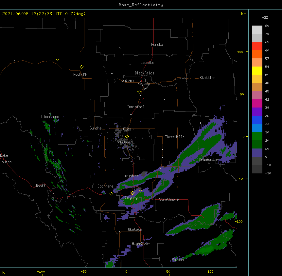Pick the purple 39 dBZ legend swatch
282x276 pixels.
pyautogui.click(x=257, y=112)
